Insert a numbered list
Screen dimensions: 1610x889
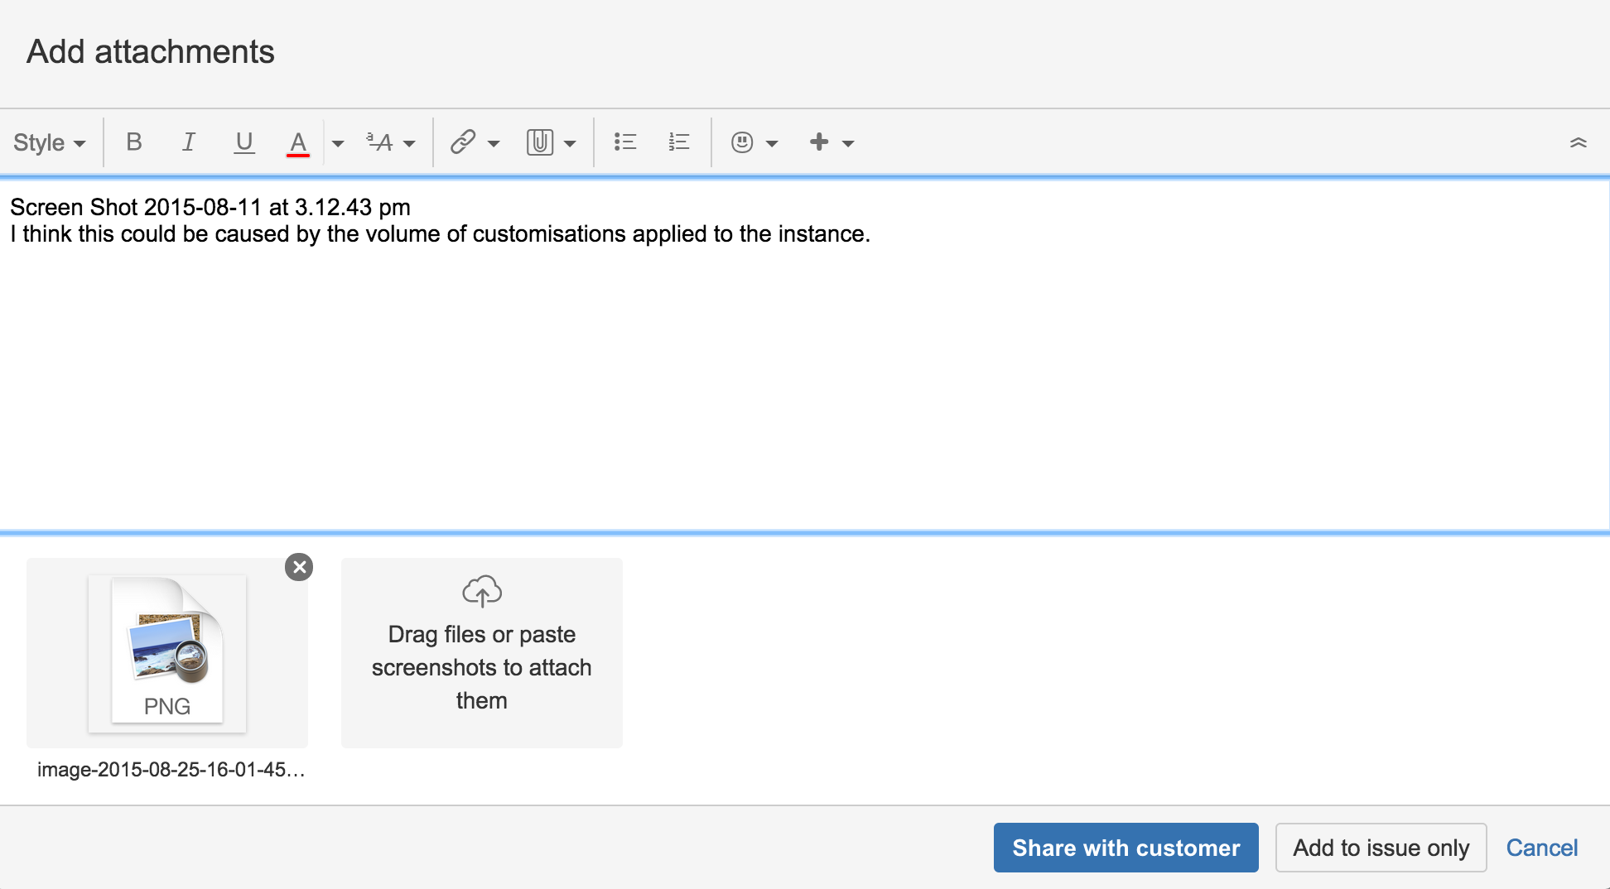[679, 142]
